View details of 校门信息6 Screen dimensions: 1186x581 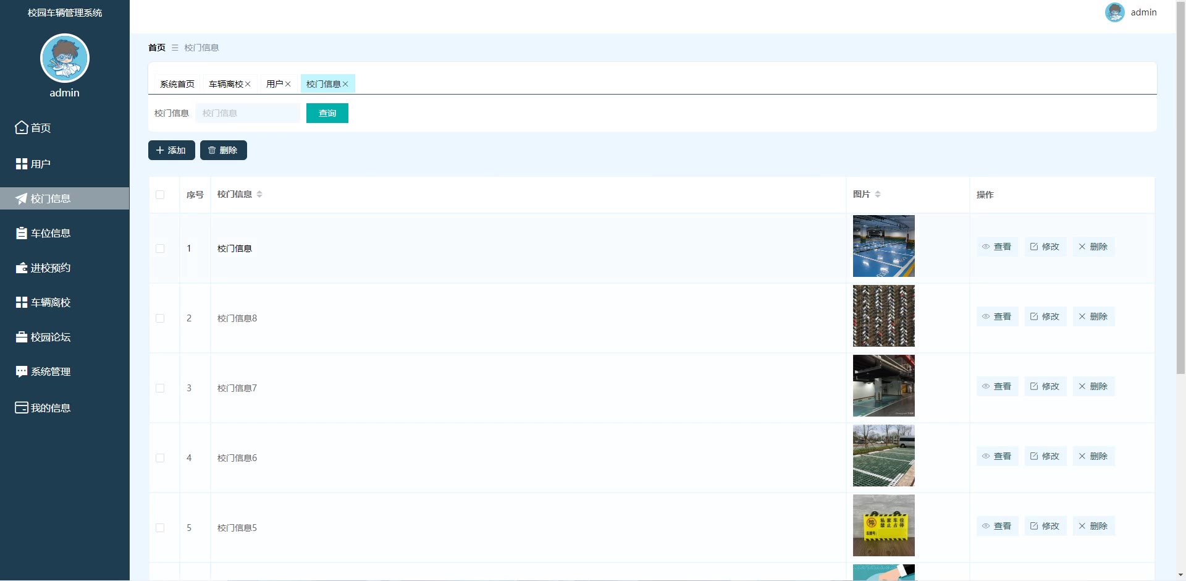click(997, 456)
